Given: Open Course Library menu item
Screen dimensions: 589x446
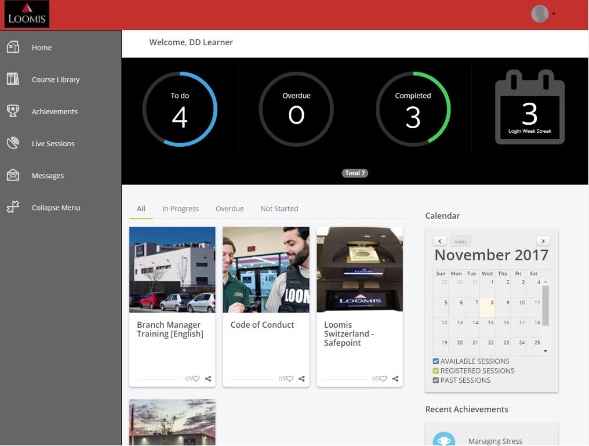Looking at the screenshot, I should [x=56, y=79].
